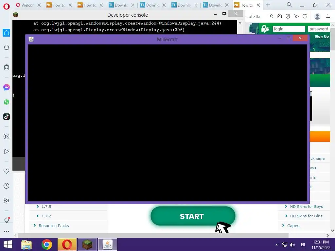
Task: Open lightbulb notification icon in sidebar
Action: tap(7, 220)
